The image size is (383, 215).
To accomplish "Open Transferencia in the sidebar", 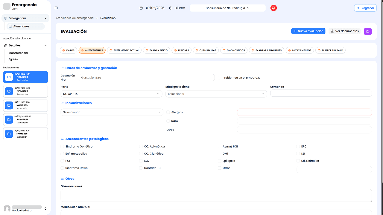I will 18,53.
